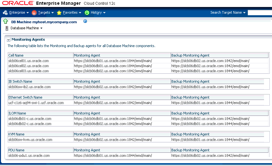Select the slcb06cel01 cell name row
The image size is (272, 166).
(29, 61)
